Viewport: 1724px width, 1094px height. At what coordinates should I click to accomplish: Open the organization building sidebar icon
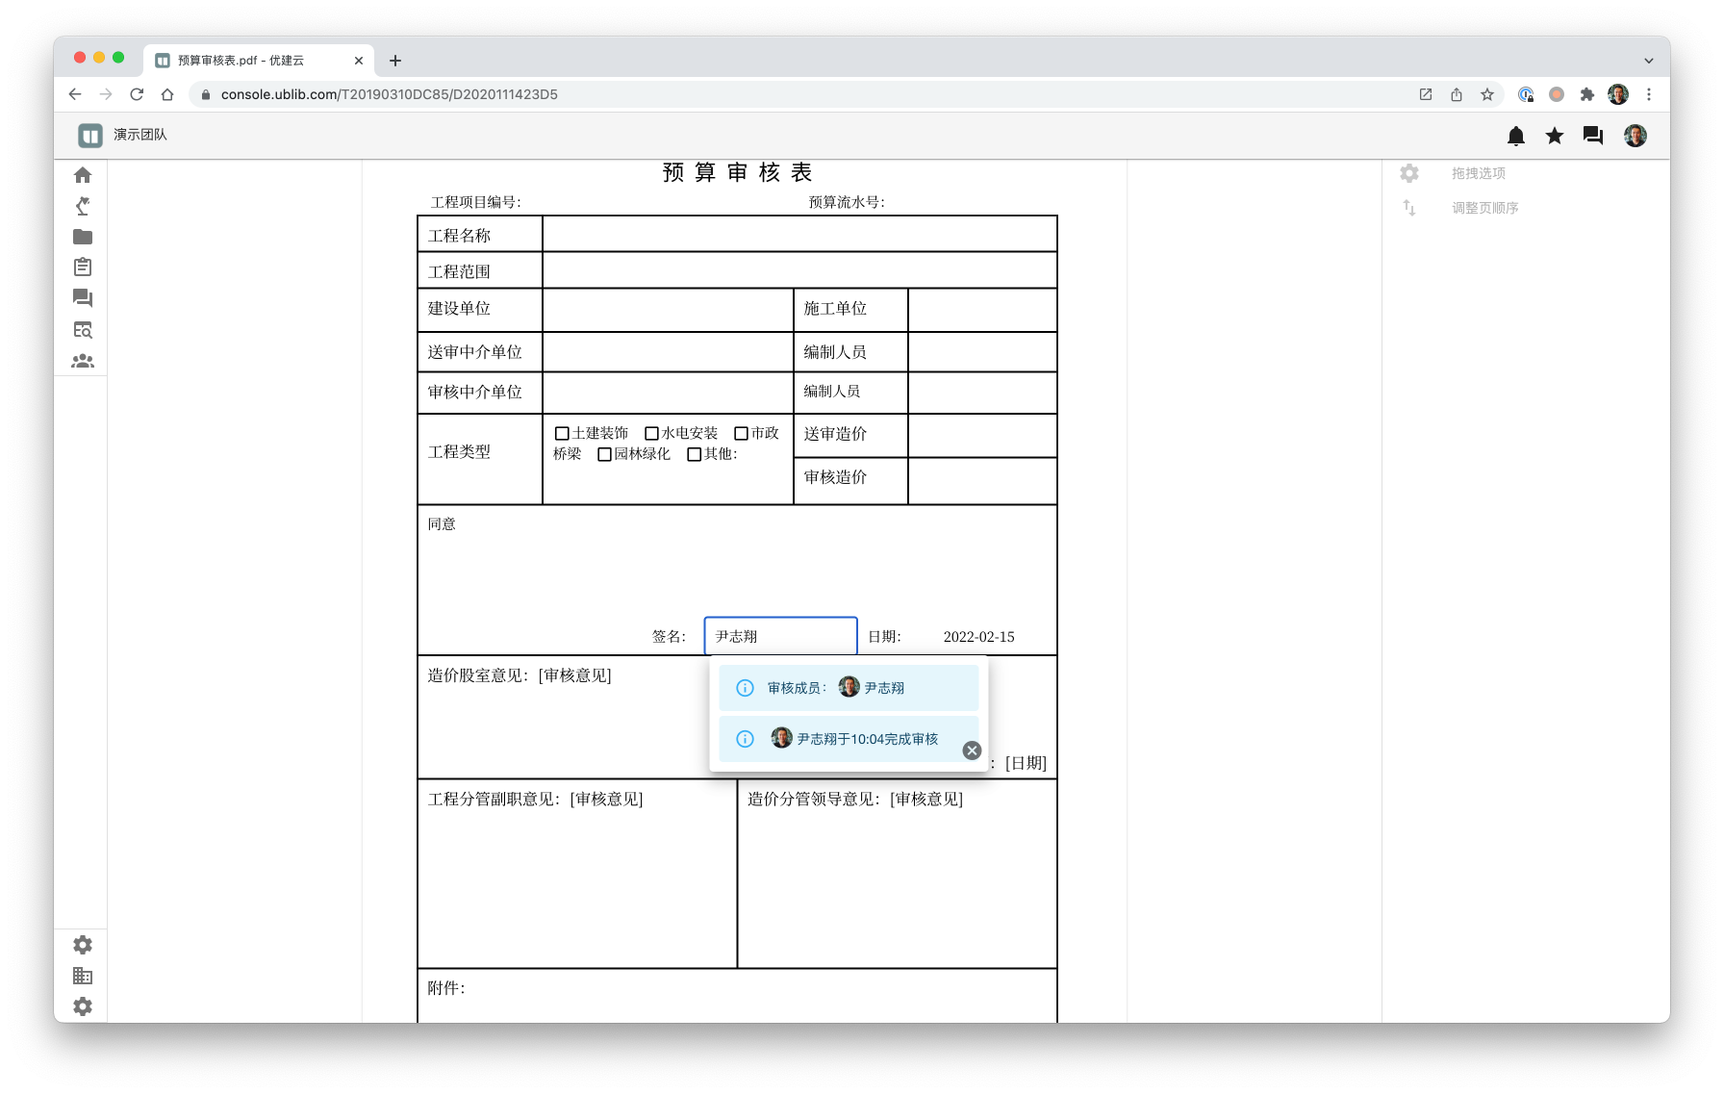tap(83, 976)
